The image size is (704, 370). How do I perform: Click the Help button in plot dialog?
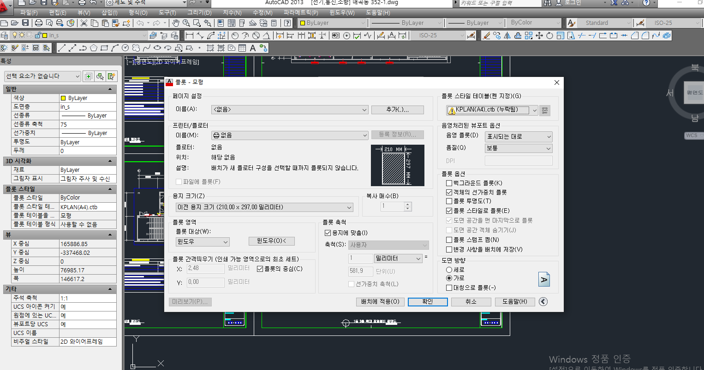click(x=514, y=302)
